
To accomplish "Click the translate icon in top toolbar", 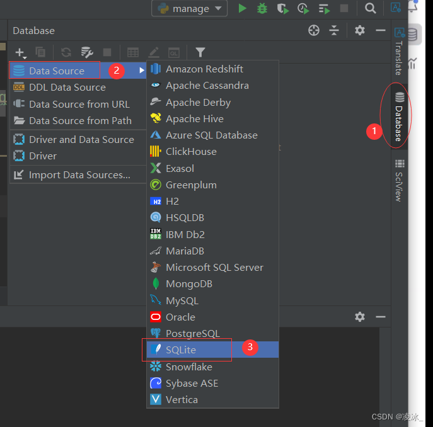I will pos(395,7).
